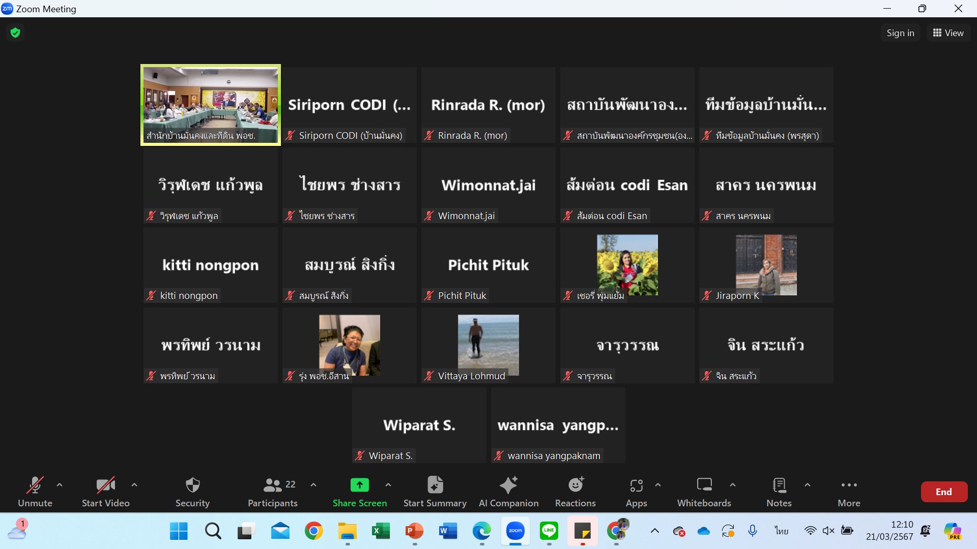Screen dimensions: 977x549
Task: Expand Notes options chevron
Action: tap(807, 484)
